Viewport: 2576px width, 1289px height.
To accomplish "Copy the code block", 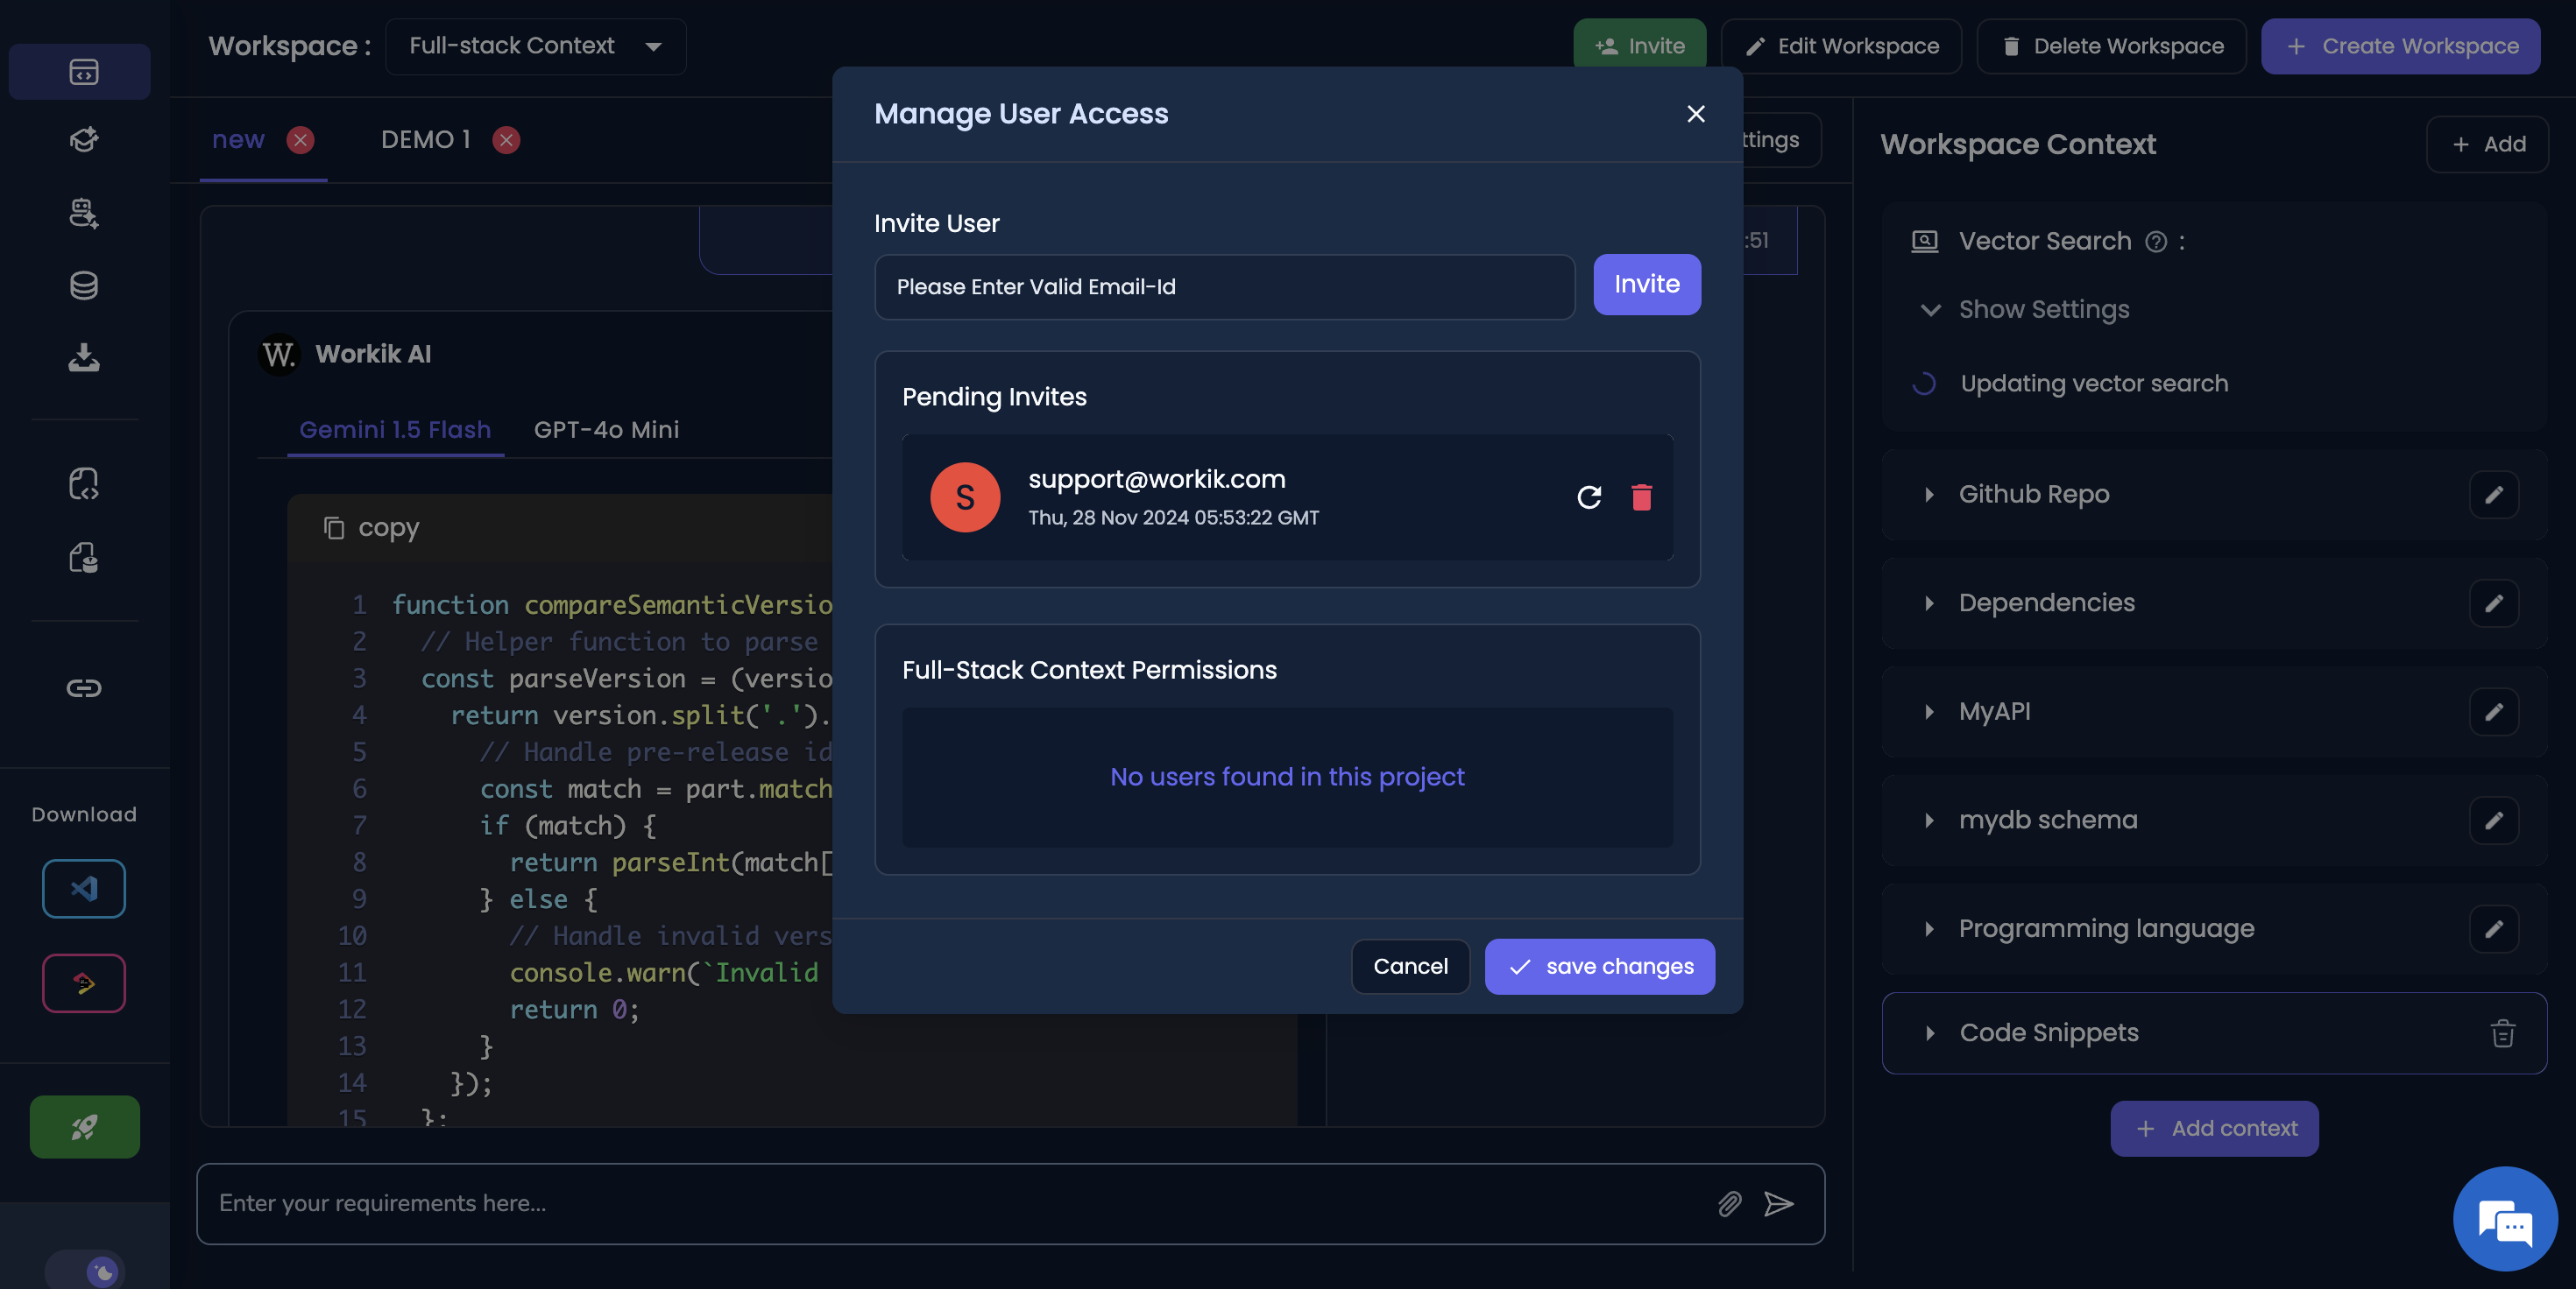I will click(371, 527).
